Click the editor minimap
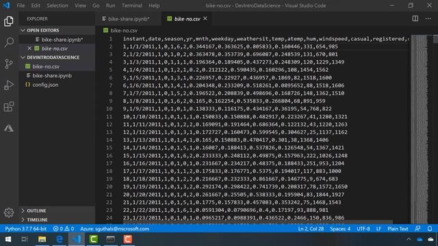Image resolution: width=438 pixels, height=246 pixels. (419, 128)
